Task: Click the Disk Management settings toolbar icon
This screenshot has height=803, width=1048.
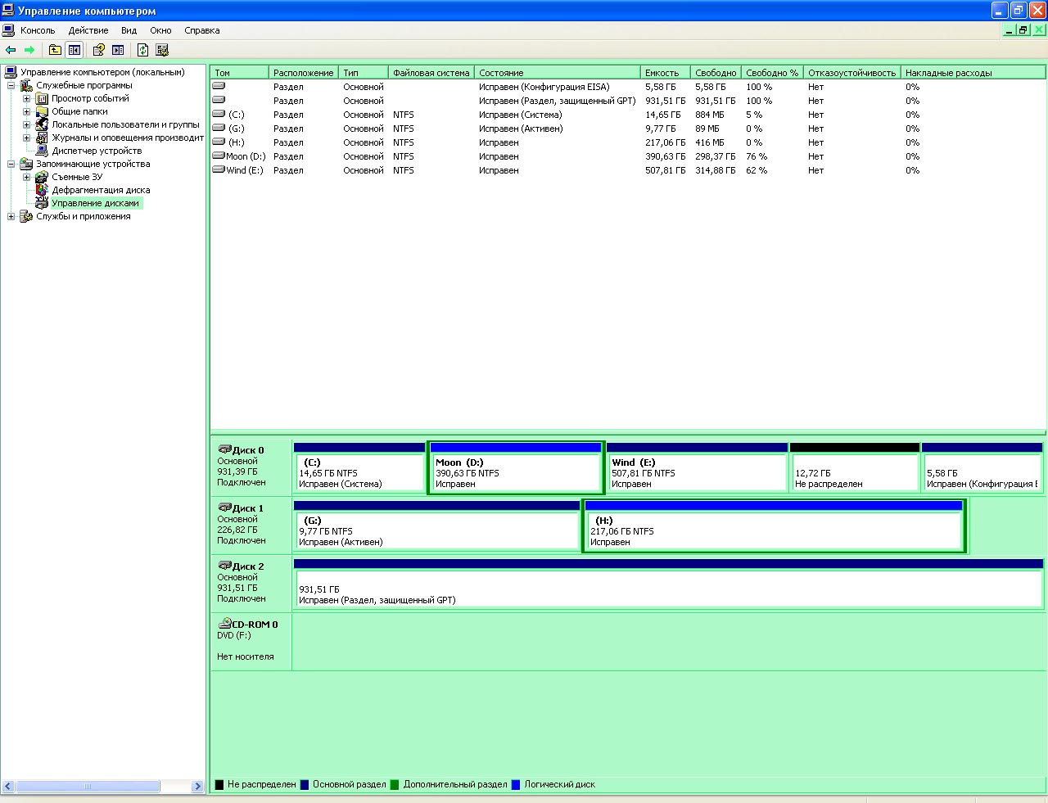Action: click(162, 50)
